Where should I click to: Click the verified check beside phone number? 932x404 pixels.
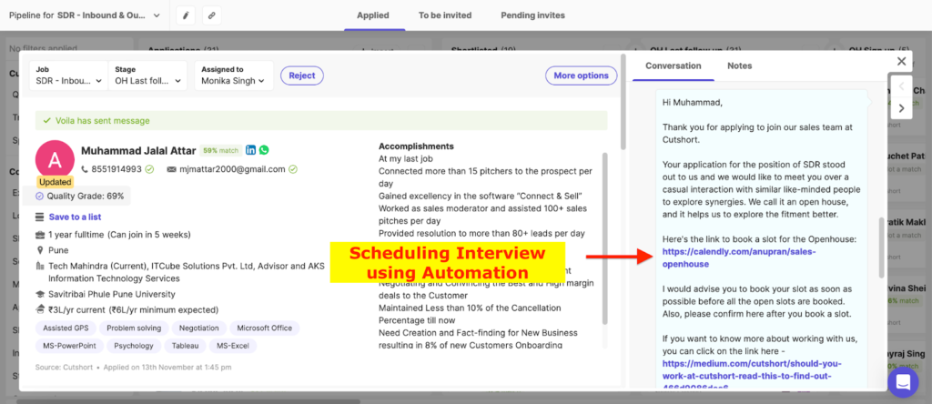tap(149, 169)
